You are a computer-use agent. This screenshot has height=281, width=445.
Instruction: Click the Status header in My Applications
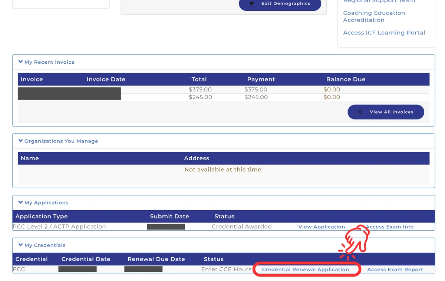click(224, 216)
